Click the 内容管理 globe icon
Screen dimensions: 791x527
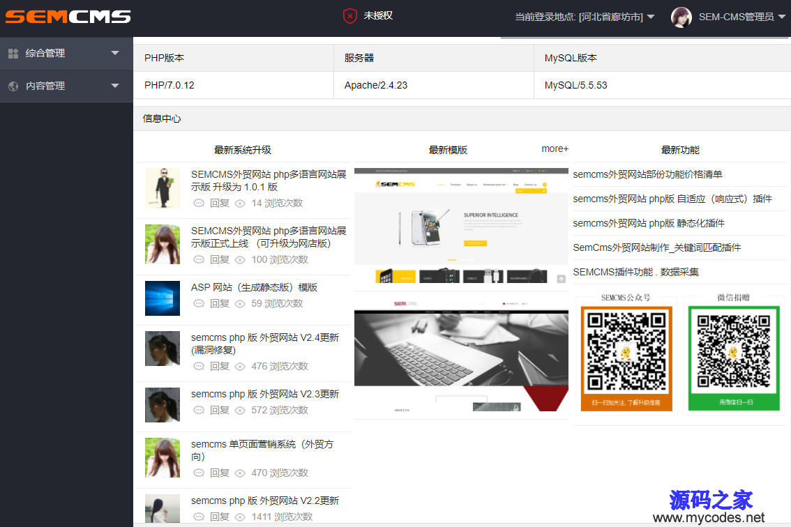[13, 86]
